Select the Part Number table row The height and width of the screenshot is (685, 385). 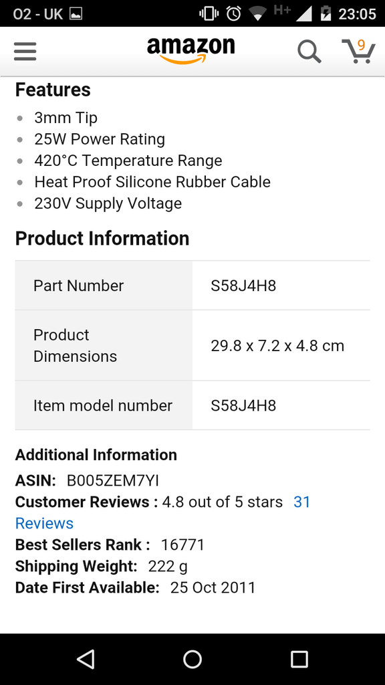coord(192,286)
